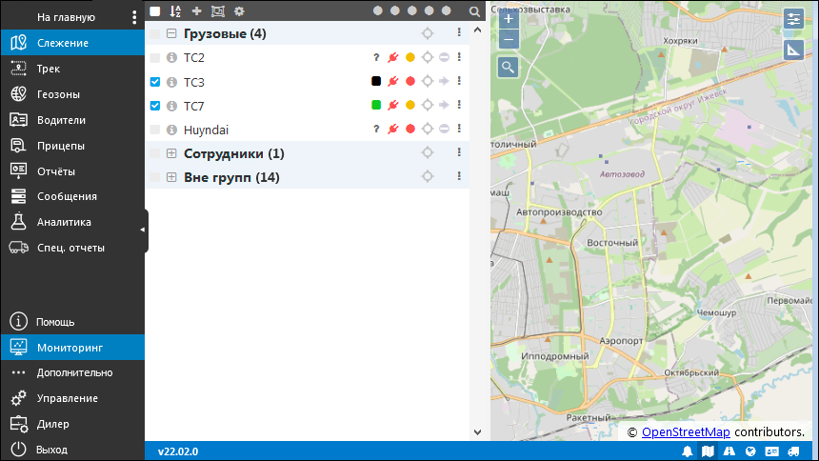Collapse the Грузовые group
Screen dimensions: 819x461
pos(171,33)
